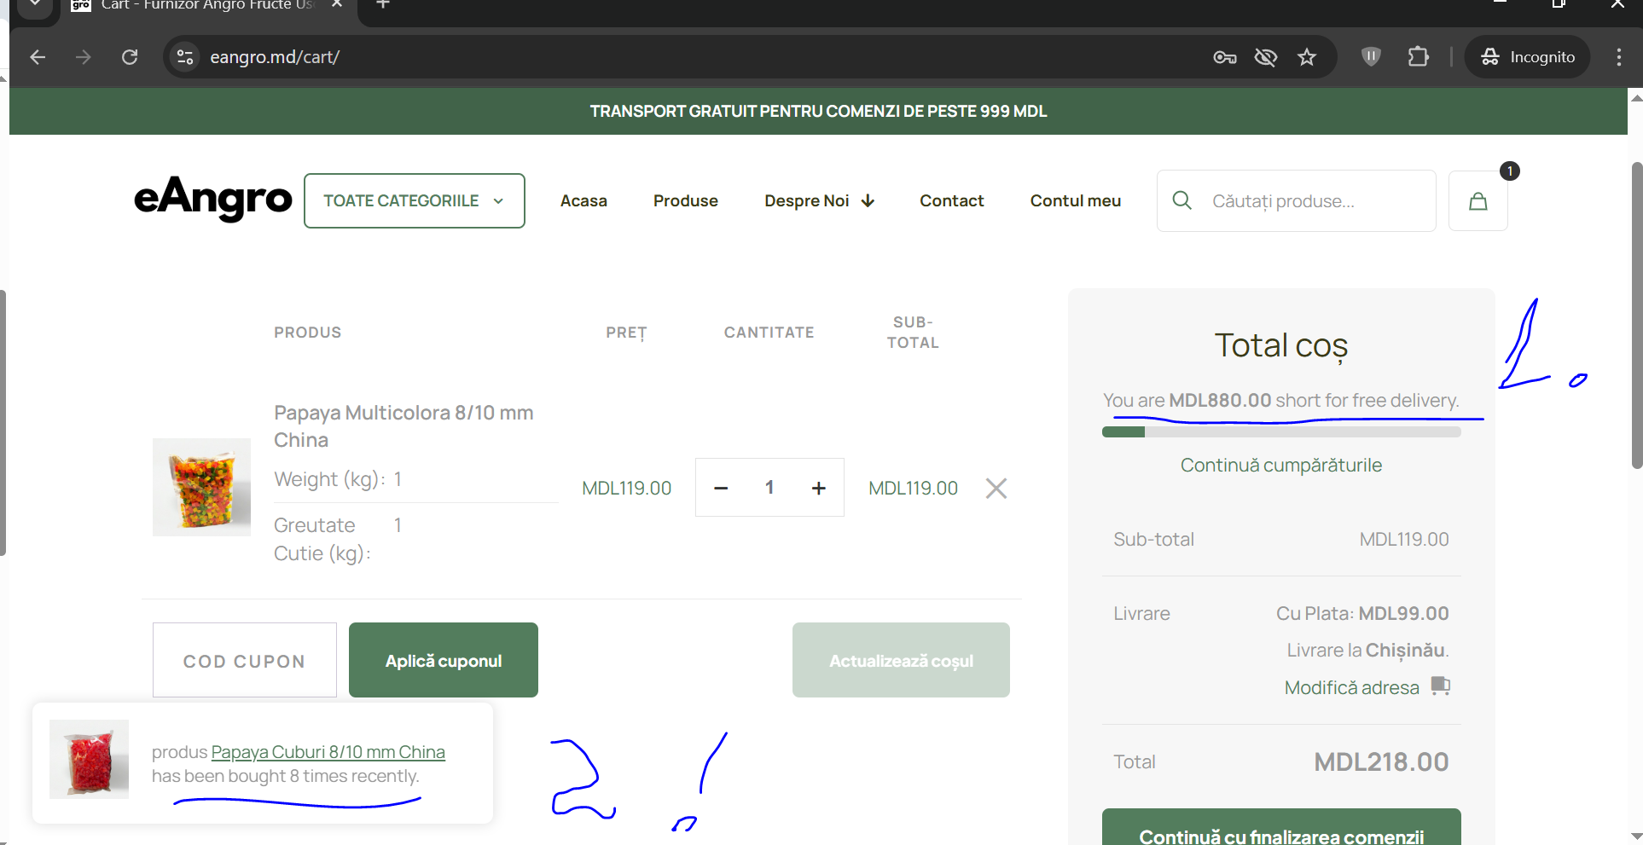Expand the Despre Noi menu
Viewport: 1643px width, 845px height.
[x=819, y=201]
